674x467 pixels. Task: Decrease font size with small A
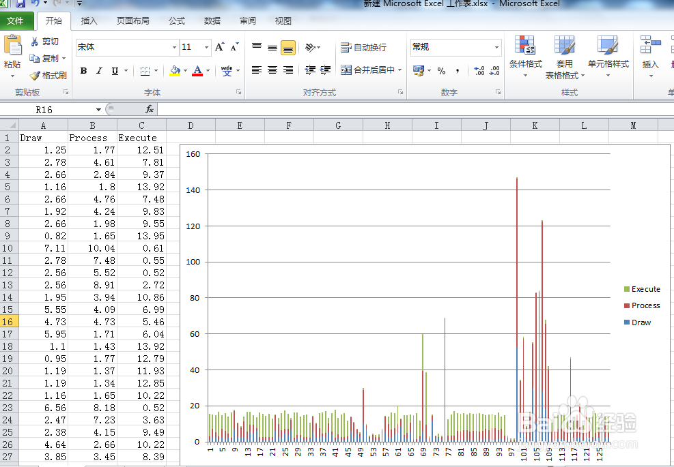pyautogui.click(x=234, y=47)
